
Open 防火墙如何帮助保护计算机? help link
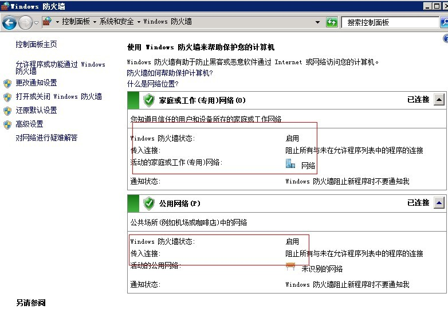coord(170,73)
